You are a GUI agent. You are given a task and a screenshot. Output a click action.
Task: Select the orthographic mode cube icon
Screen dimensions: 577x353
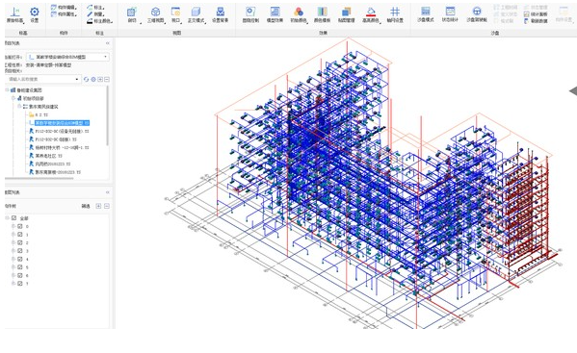point(196,13)
